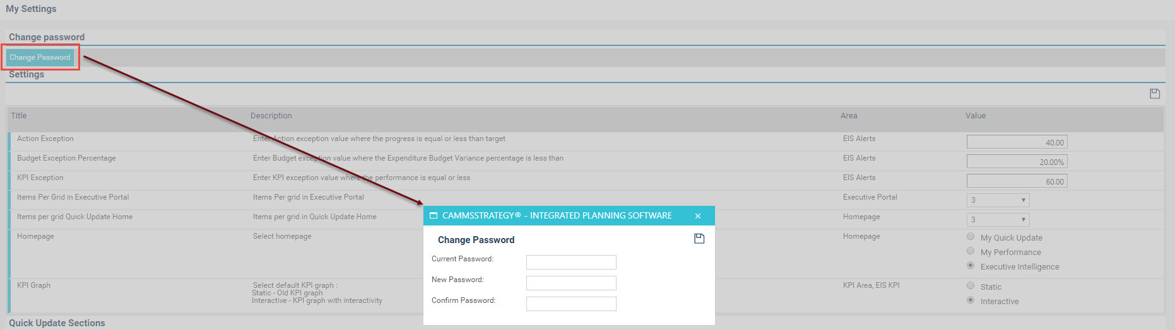Edit the Action Exception value field

[1017, 142]
